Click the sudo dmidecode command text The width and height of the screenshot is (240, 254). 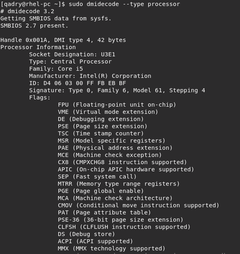pos(124,4)
